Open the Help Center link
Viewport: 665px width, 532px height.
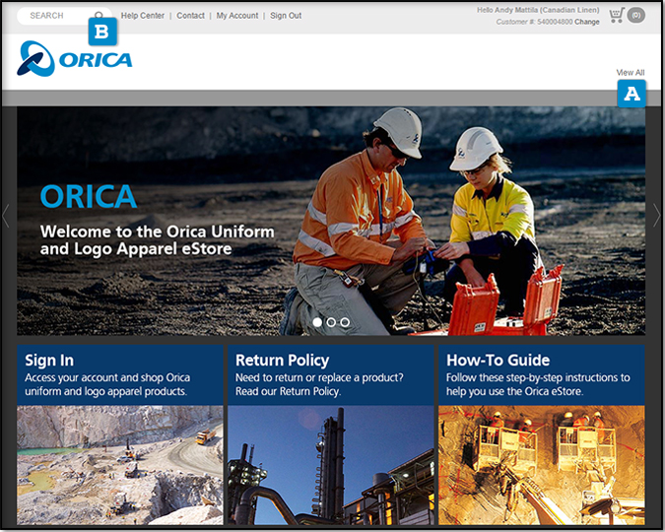coord(143,16)
